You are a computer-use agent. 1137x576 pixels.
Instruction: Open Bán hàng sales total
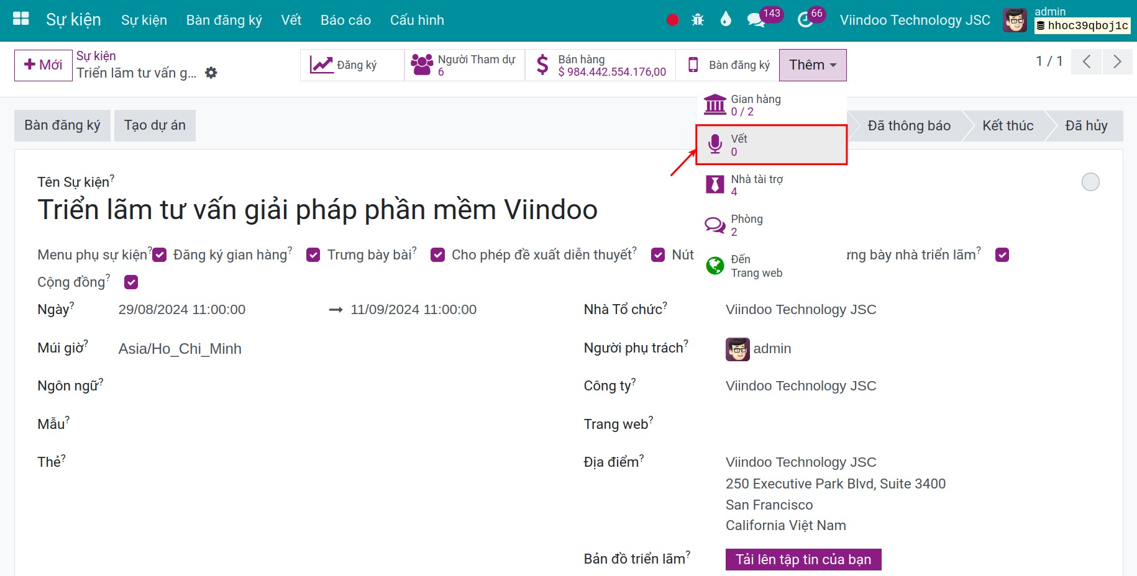(x=600, y=65)
